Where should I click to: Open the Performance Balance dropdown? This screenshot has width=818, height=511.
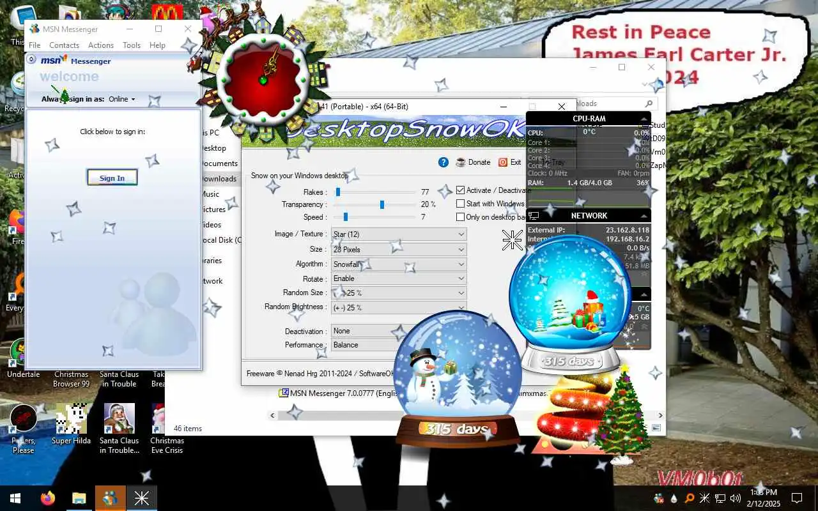click(x=364, y=345)
